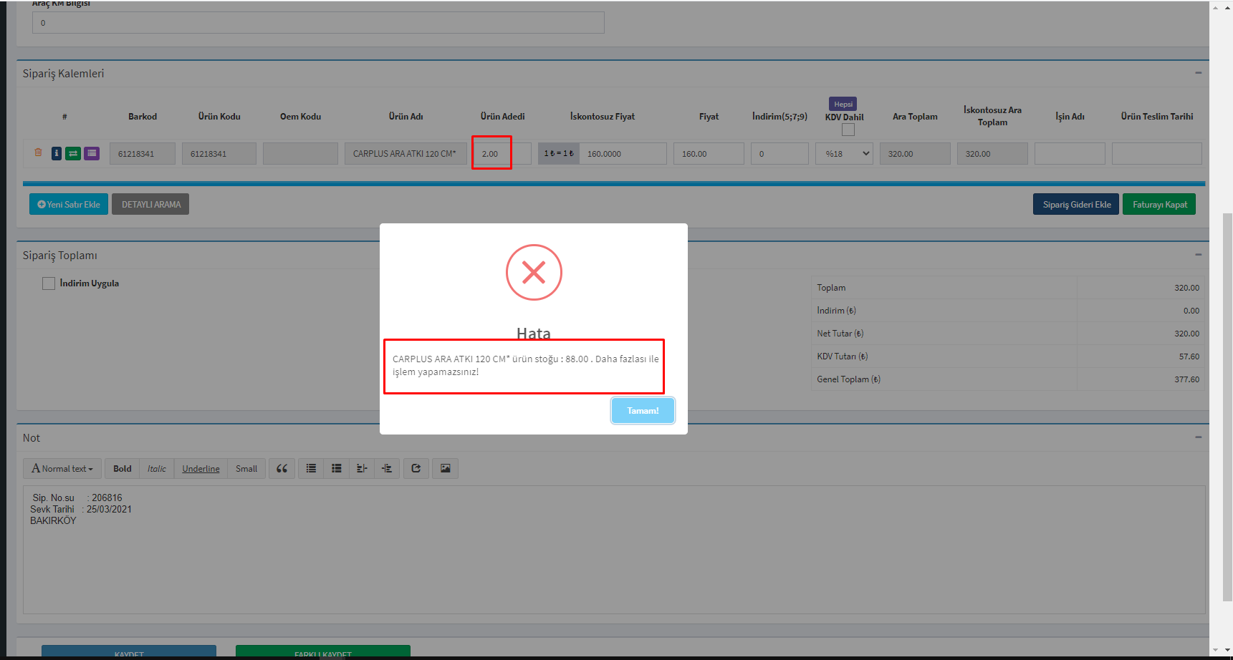The width and height of the screenshot is (1233, 660).
Task: Click the green swap arrows icon
Action: point(73,153)
